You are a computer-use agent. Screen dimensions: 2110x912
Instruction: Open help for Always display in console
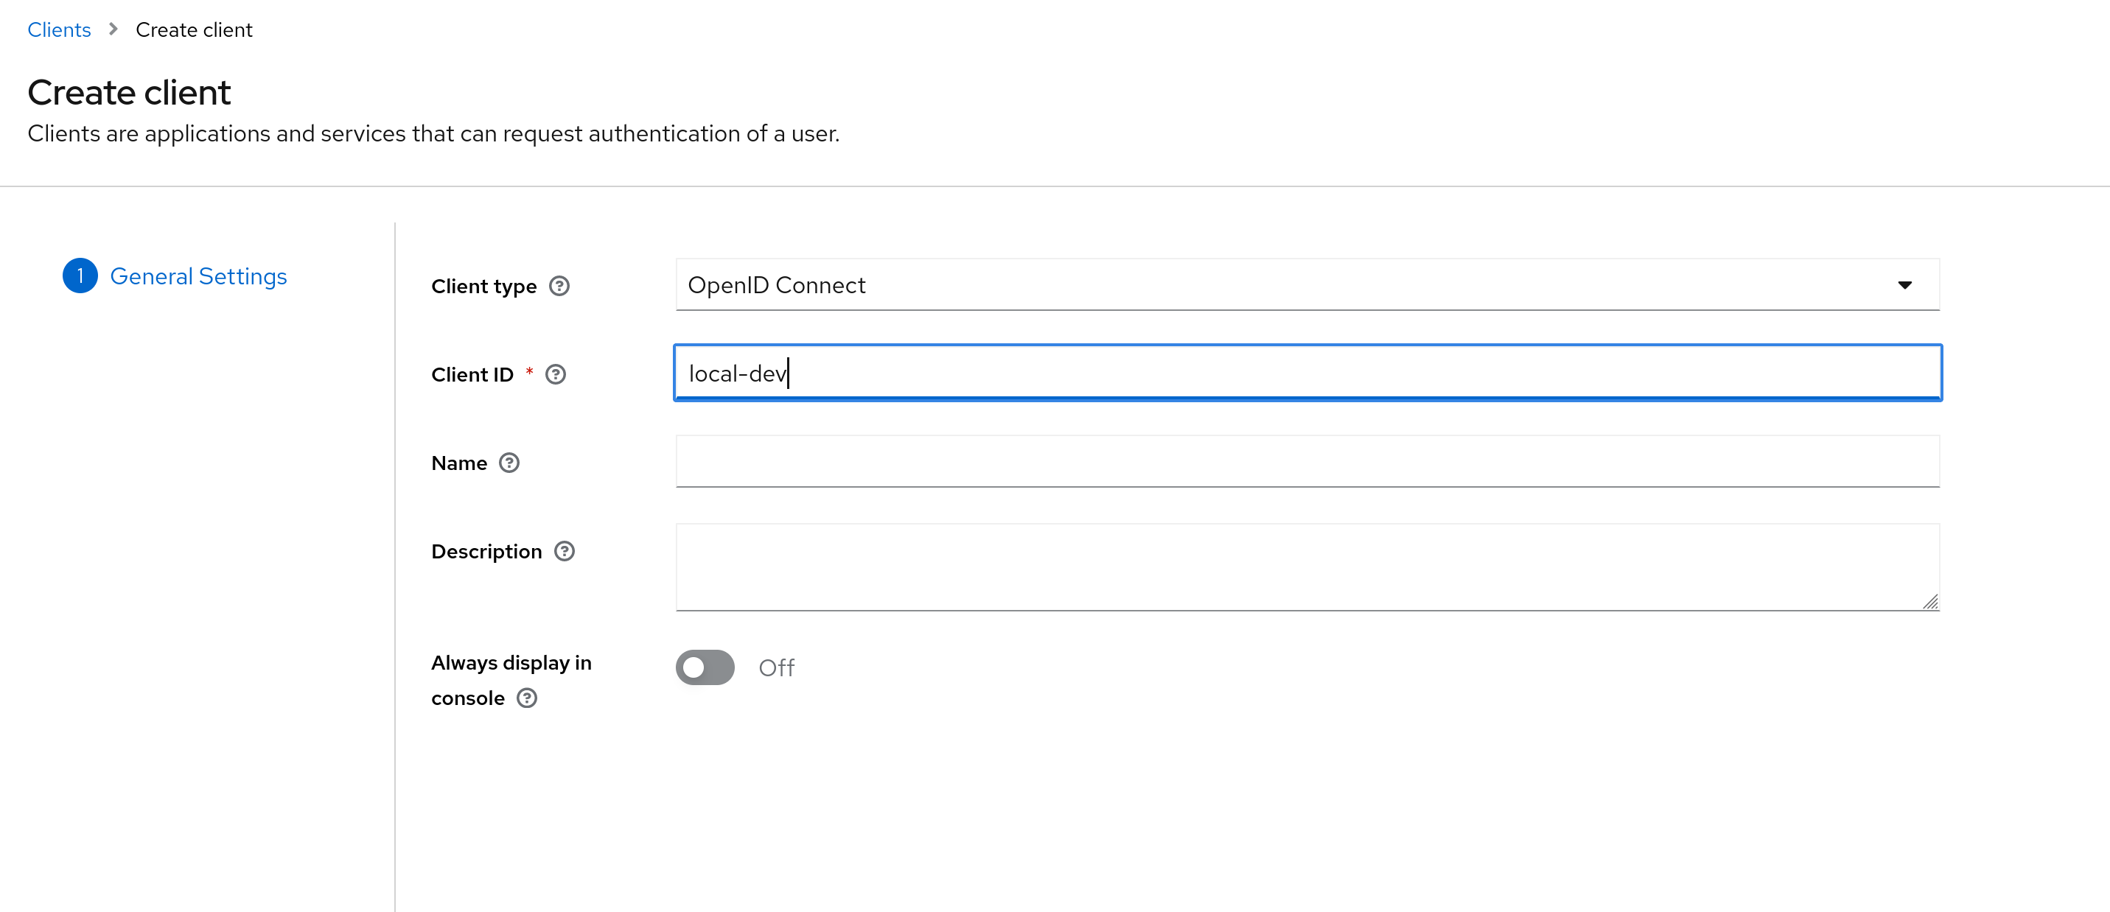(x=527, y=698)
